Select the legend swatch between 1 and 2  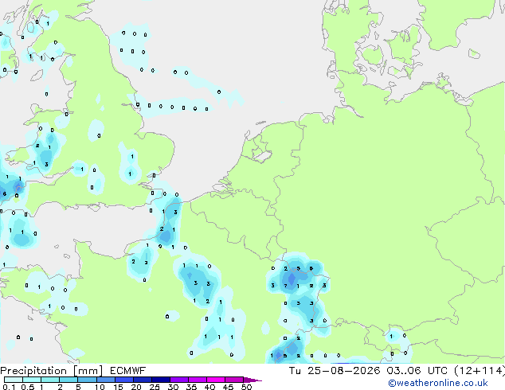click(x=50, y=380)
